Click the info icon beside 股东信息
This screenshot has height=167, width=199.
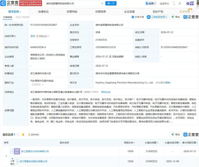[18, 135]
